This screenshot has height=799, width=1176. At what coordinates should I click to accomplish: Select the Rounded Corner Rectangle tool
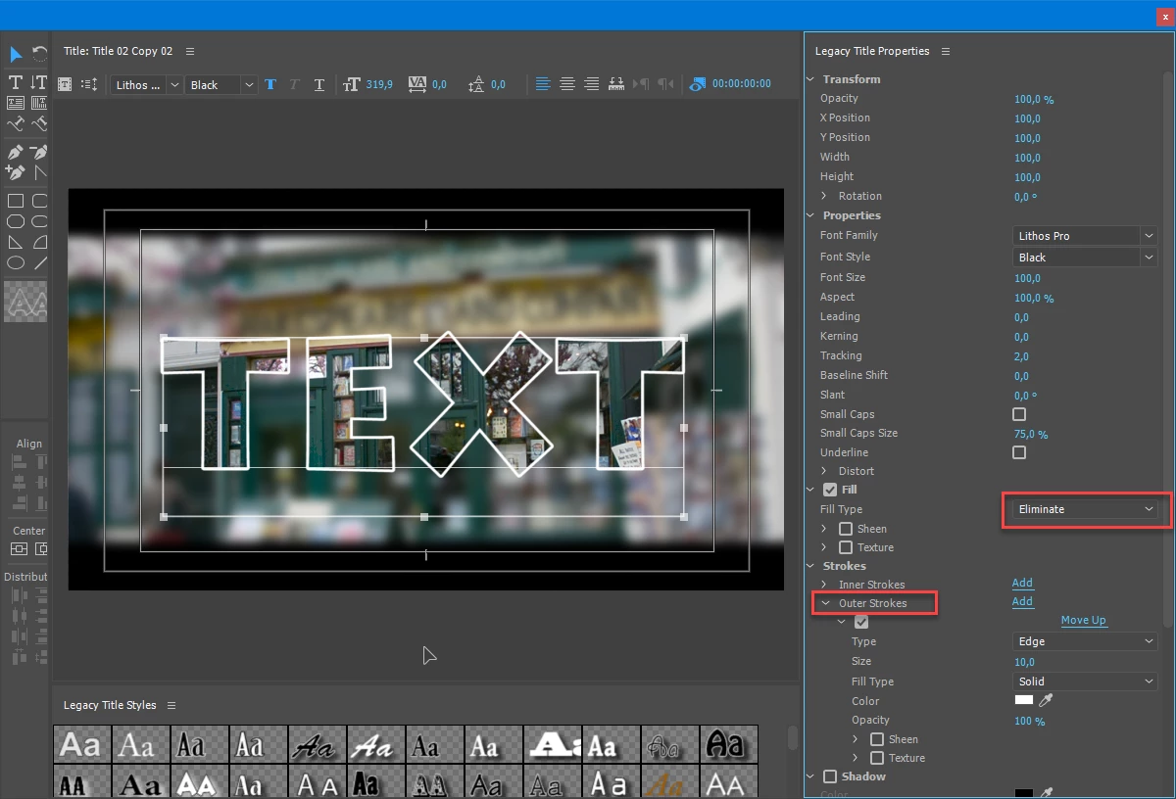coord(39,201)
